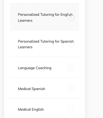Screen dimensions: 103x118
Task: Click the word Learners under Spanish tutoring
Action: 25,47
